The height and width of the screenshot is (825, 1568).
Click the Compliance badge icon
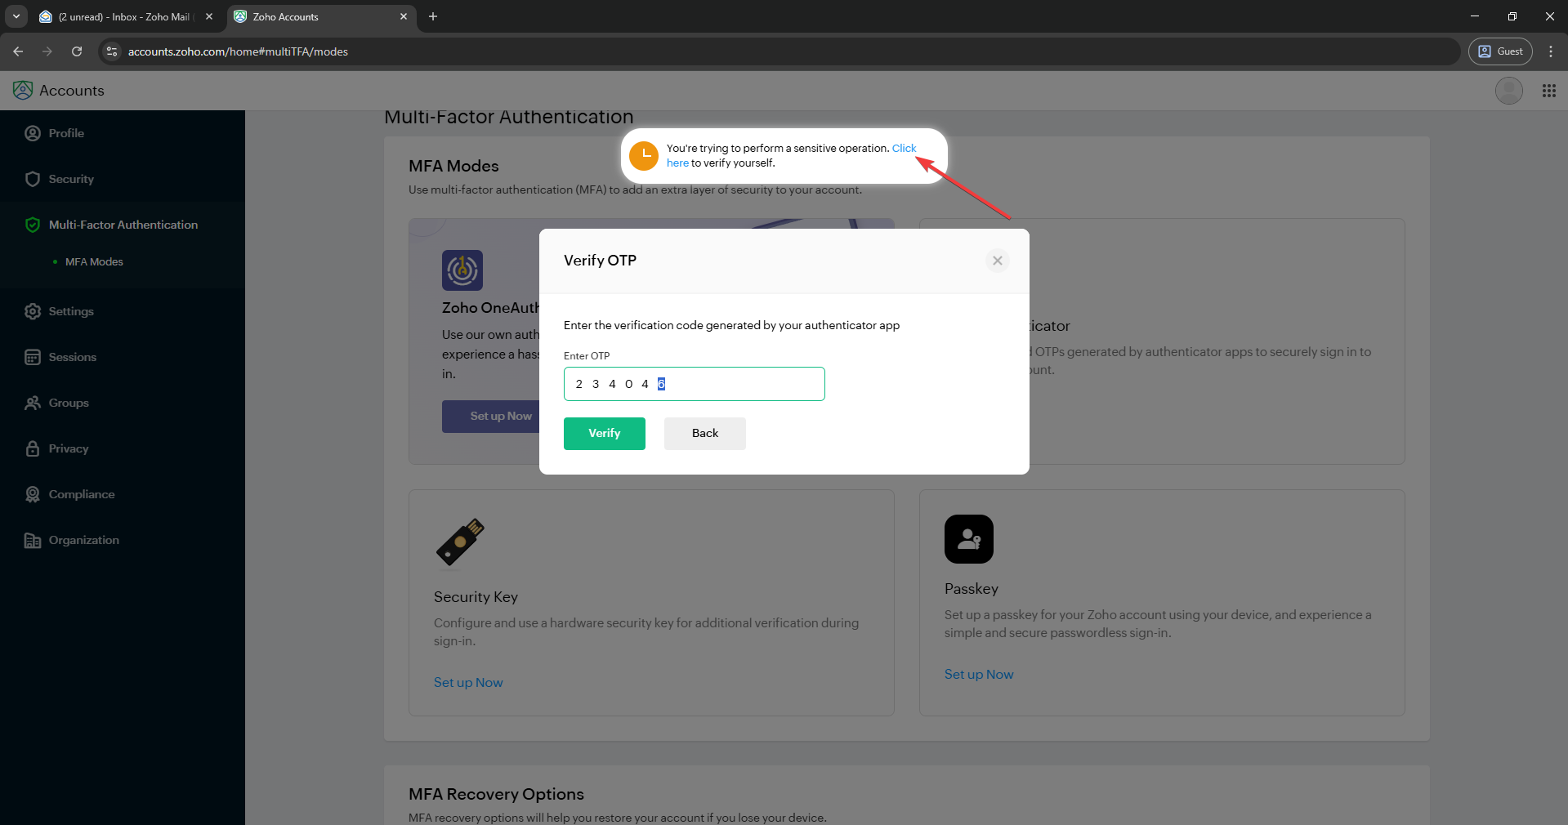coord(33,494)
